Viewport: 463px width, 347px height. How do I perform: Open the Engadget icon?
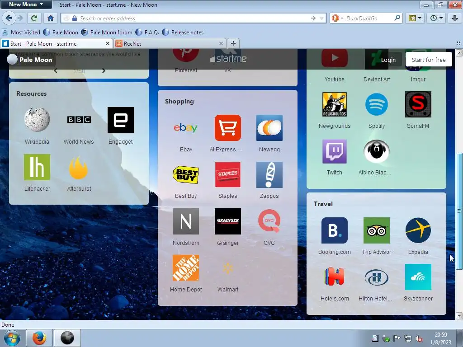coord(120,120)
